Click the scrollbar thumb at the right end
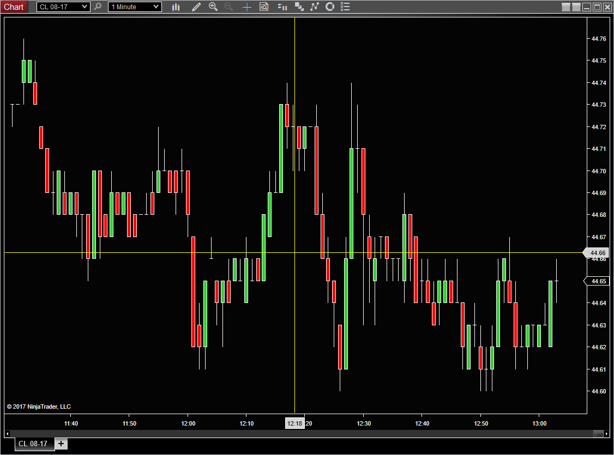 coord(598,434)
